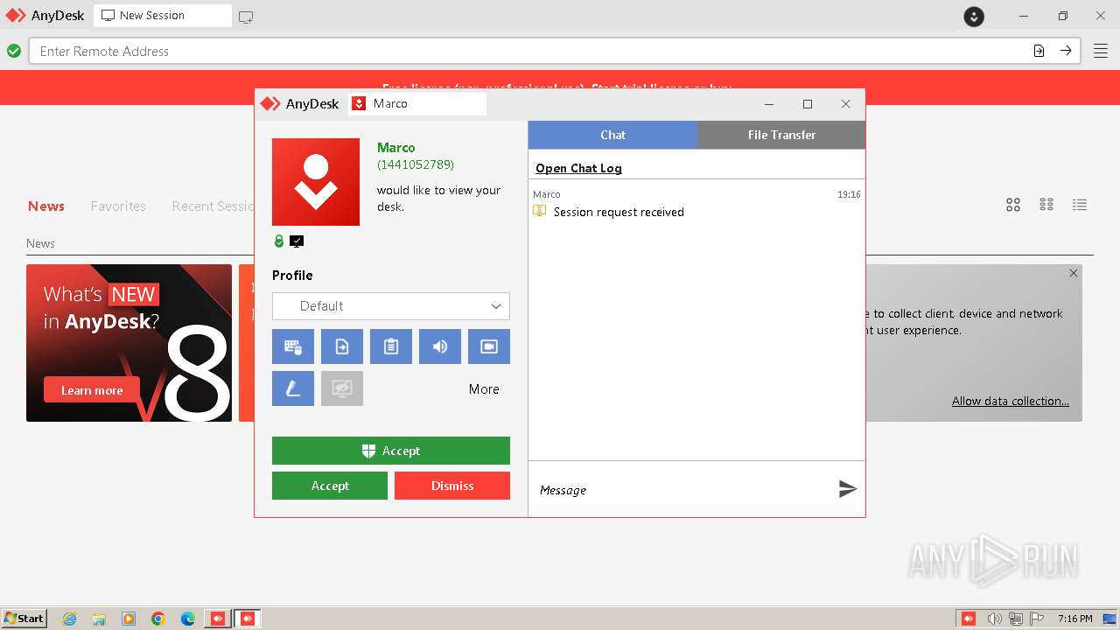Click More permissions option
This screenshot has width=1120, height=630.
(484, 389)
